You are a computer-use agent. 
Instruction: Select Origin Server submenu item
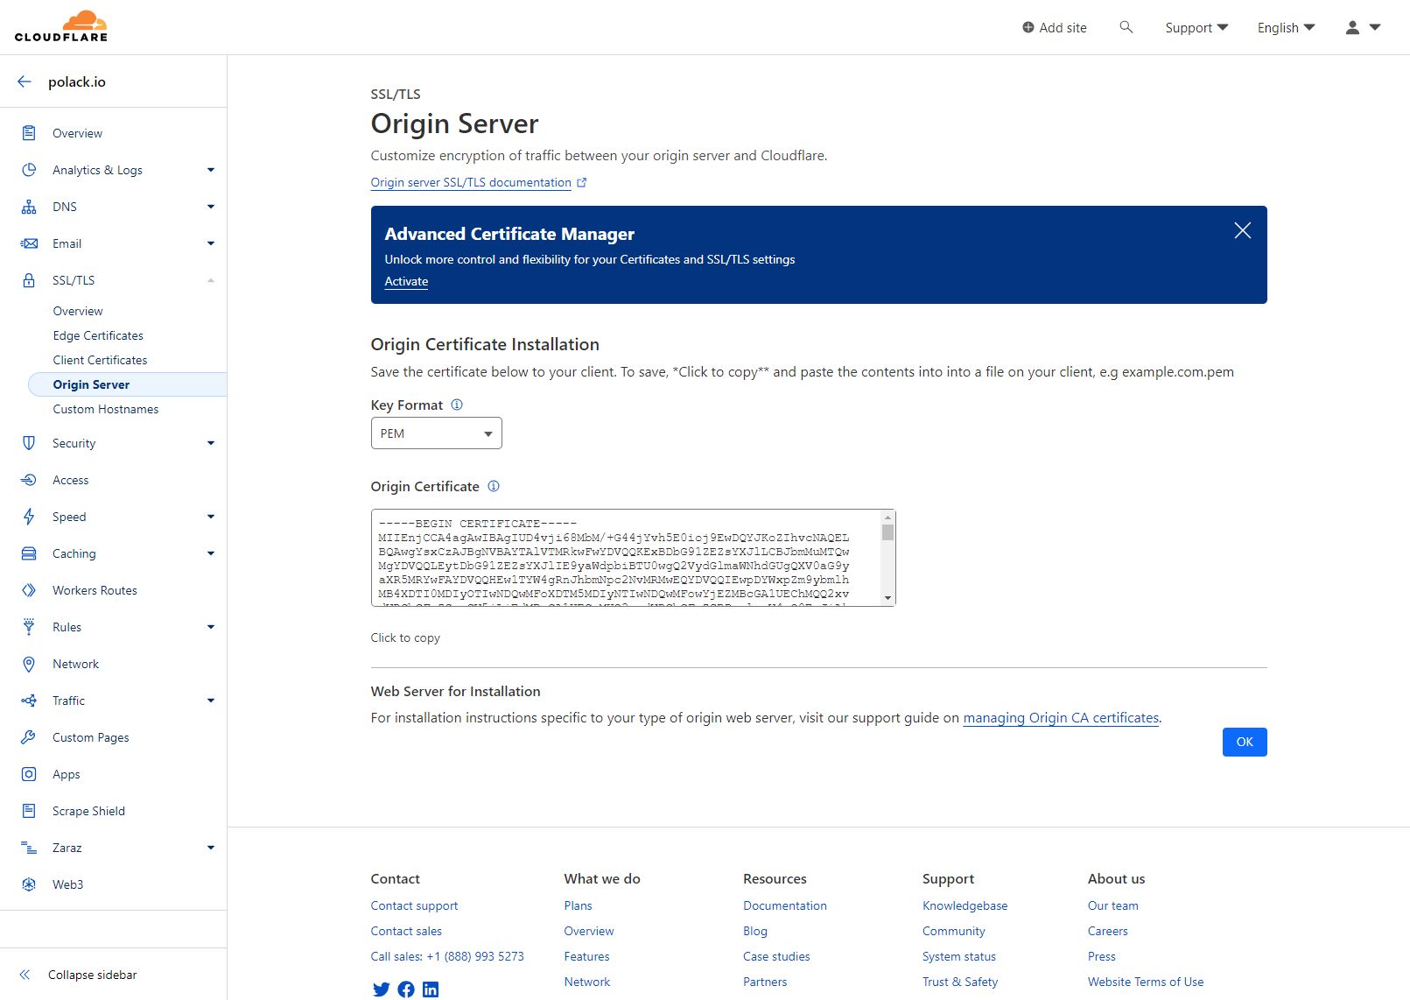(127, 384)
